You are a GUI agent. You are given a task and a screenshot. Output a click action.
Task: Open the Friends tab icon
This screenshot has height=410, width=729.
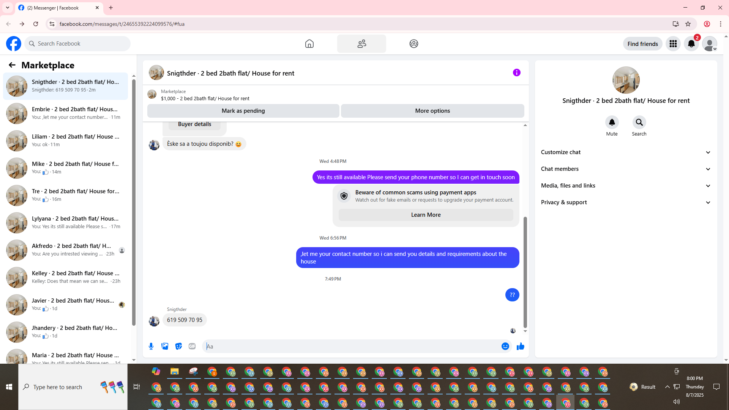click(x=361, y=44)
